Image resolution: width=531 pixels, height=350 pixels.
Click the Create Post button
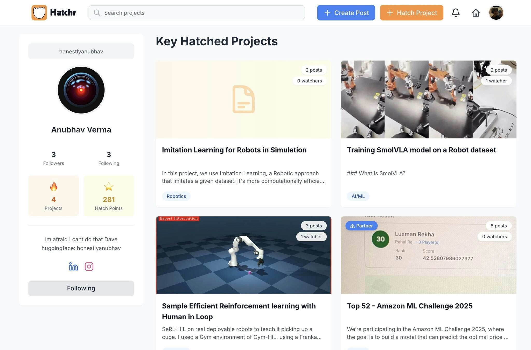(x=346, y=13)
